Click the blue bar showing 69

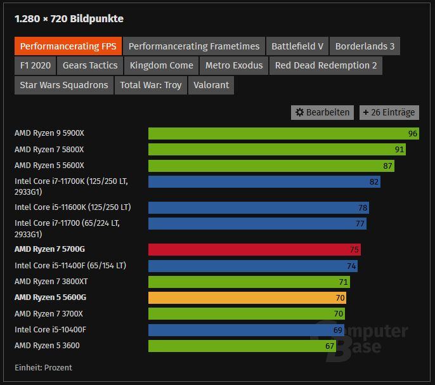(x=246, y=330)
